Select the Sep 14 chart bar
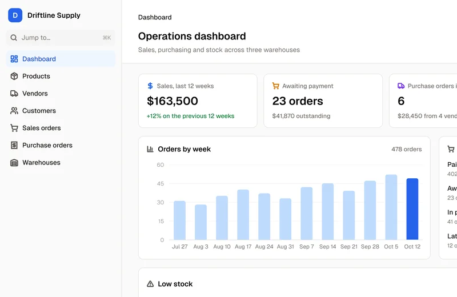 327,211
